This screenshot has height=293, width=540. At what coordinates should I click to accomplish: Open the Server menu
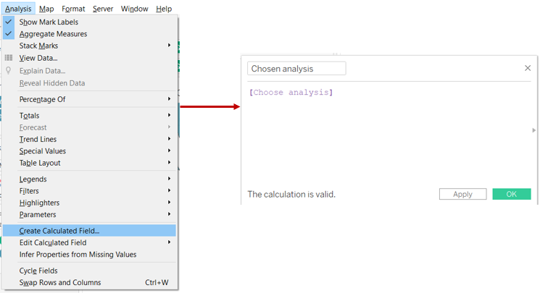coord(102,9)
